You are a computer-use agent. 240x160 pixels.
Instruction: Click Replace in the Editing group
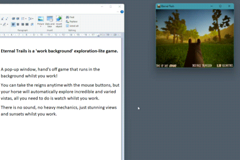click(72, 22)
